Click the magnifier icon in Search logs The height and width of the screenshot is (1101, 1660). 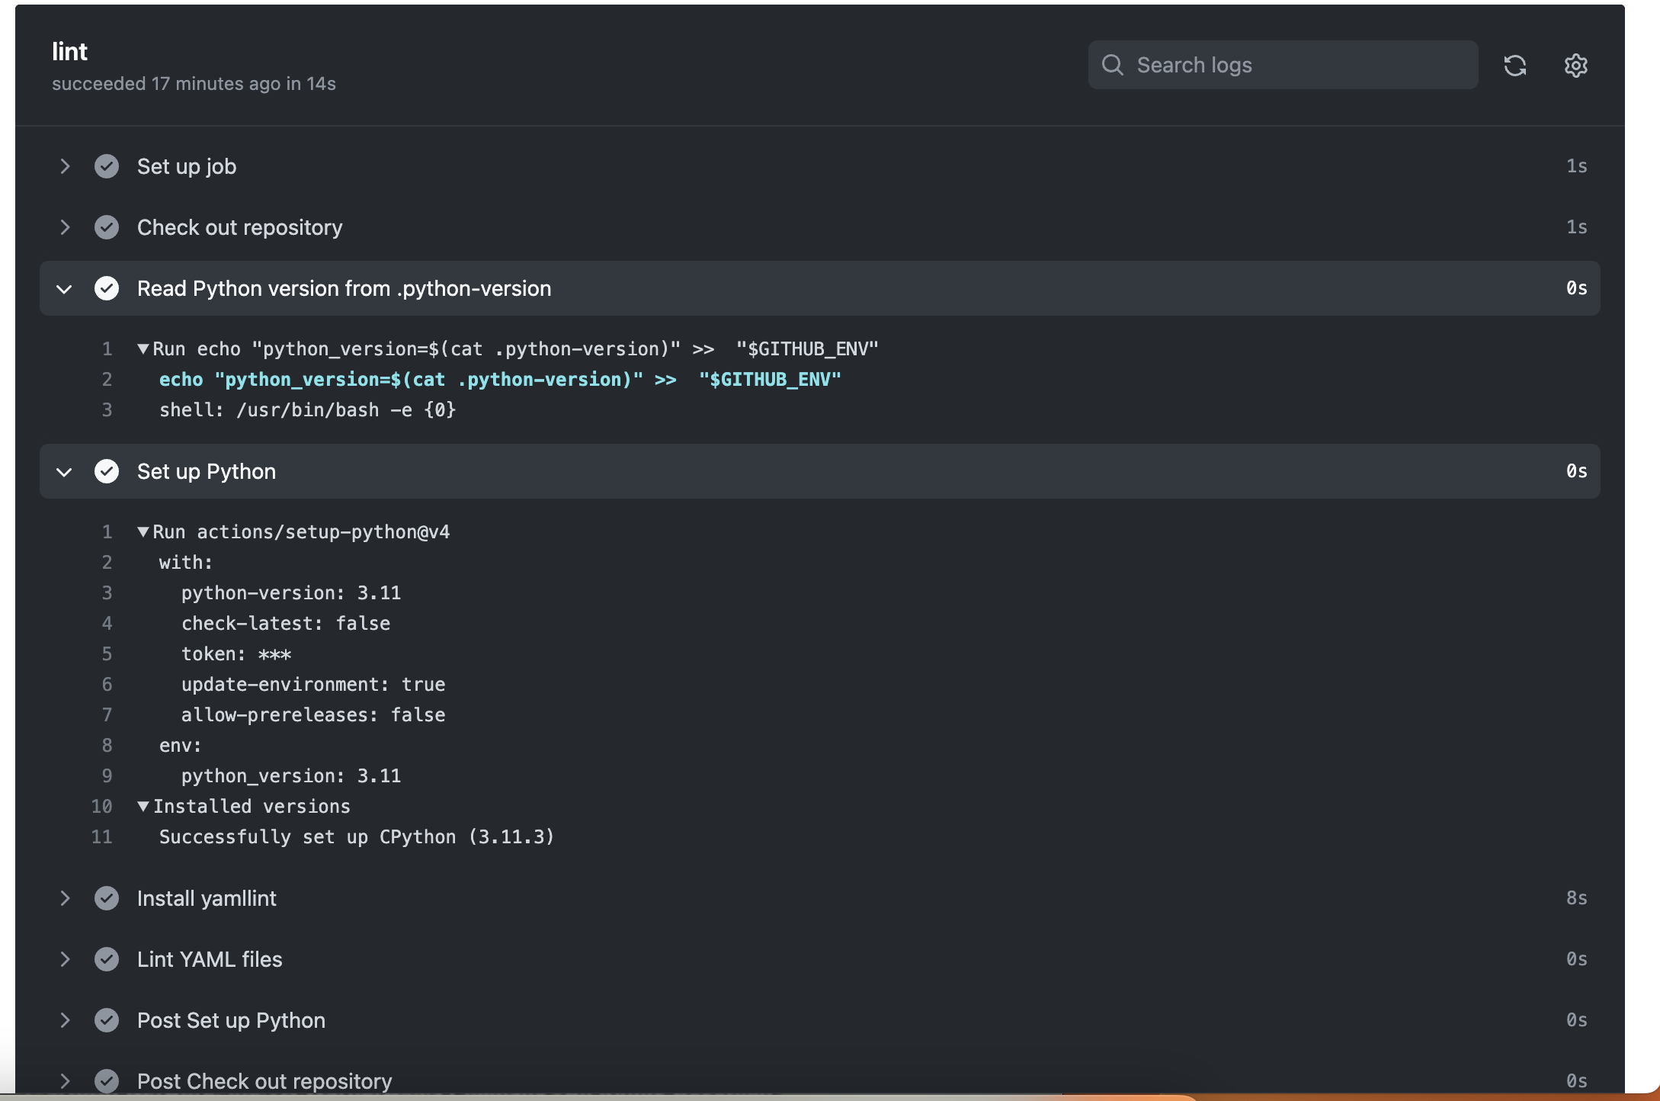1113,65
